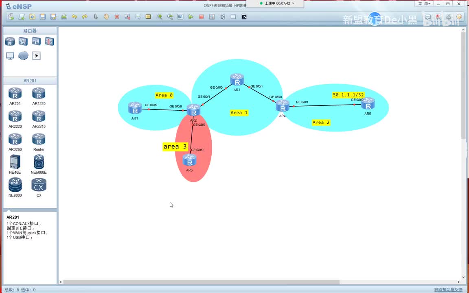Open the forum speech bubble icon
Image resolution: width=469 pixels, height=293 pixels.
pyautogui.click(x=428, y=17)
